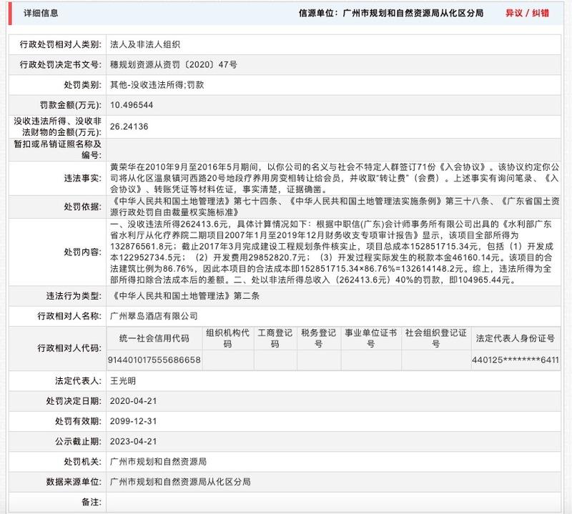Click the 公示截止期 label
Screen dimensions: 572x514
[x=78, y=441]
